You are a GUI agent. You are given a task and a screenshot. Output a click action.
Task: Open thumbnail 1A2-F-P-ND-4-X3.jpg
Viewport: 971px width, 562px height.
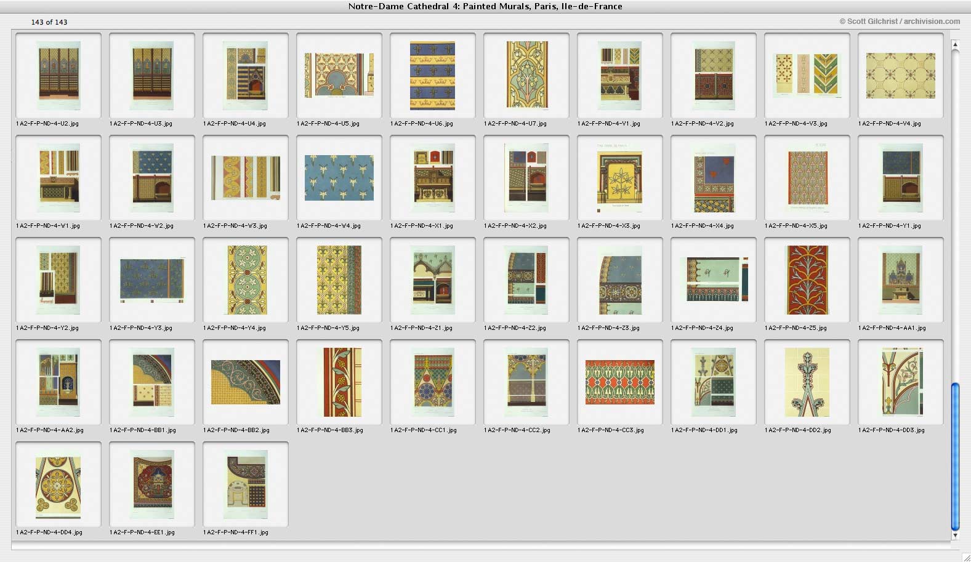620,178
